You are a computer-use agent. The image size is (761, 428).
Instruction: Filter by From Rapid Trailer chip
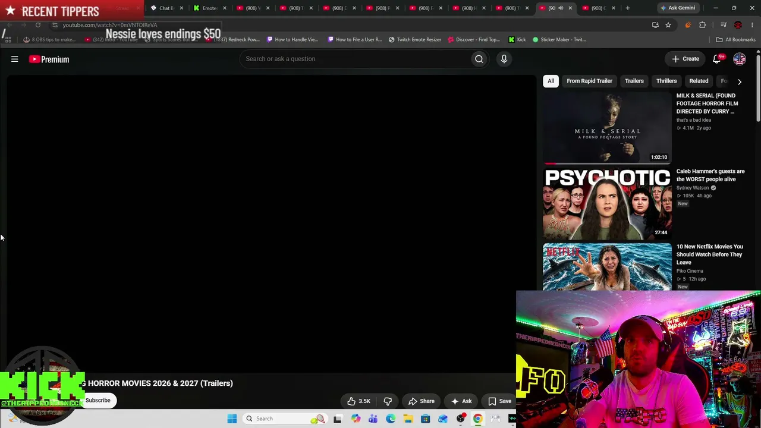pyautogui.click(x=589, y=81)
